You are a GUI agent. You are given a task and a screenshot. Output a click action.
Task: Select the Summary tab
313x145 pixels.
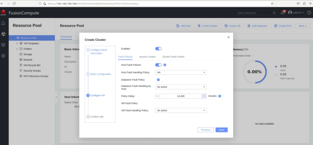(66, 37)
